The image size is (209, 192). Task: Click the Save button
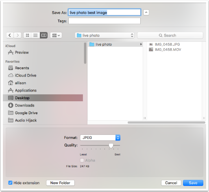tap(193, 183)
